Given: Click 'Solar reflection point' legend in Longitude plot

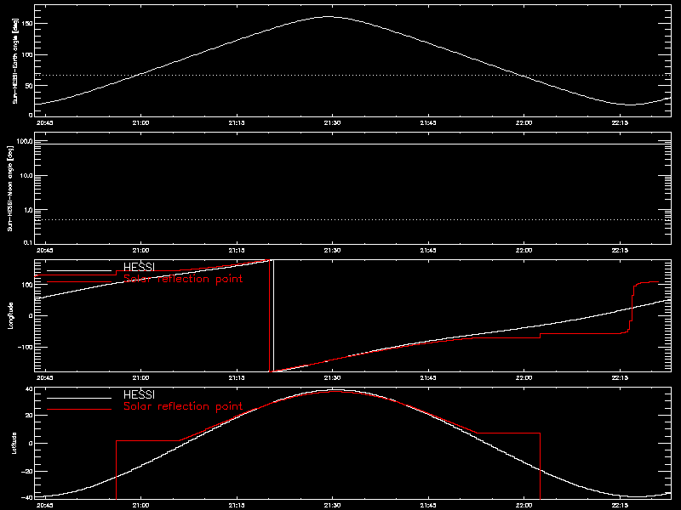Looking at the screenshot, I should point(183,279).
